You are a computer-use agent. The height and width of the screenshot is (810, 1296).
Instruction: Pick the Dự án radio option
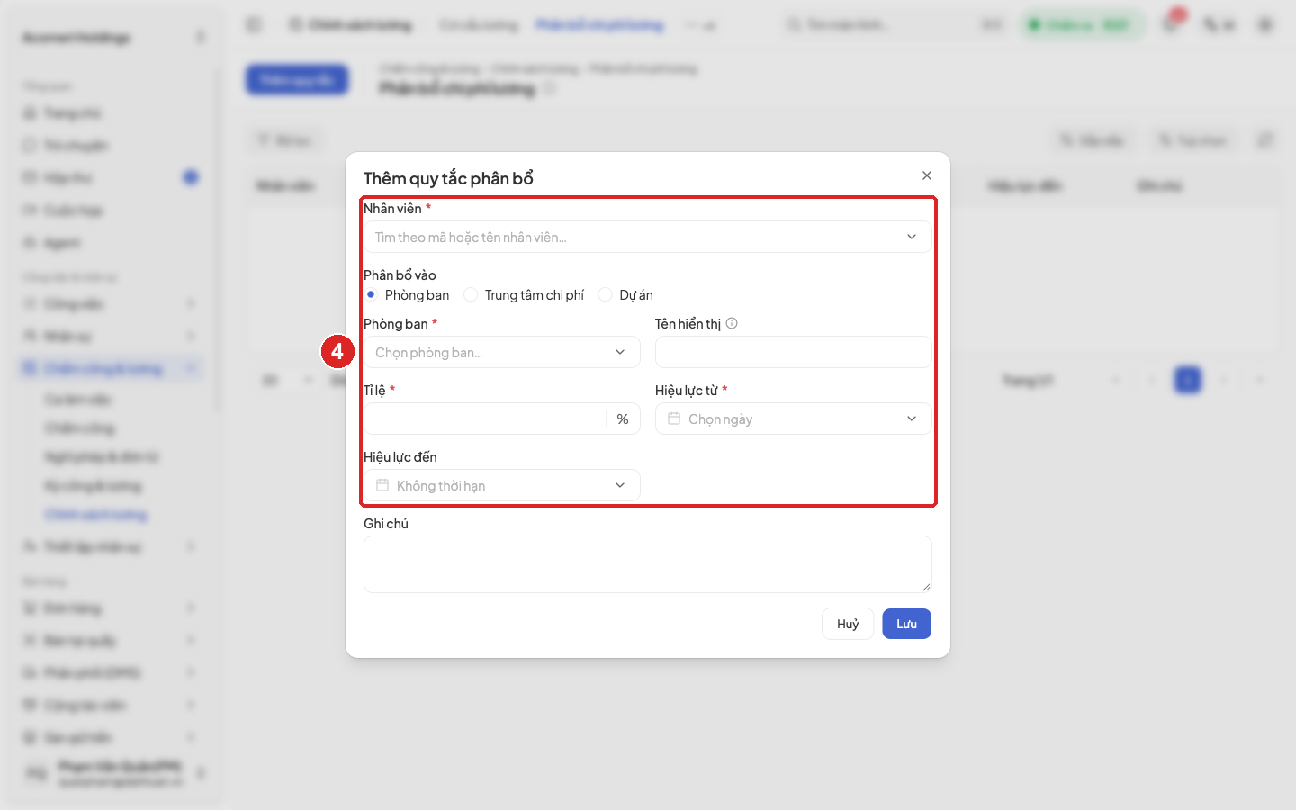tap(606, 294)
